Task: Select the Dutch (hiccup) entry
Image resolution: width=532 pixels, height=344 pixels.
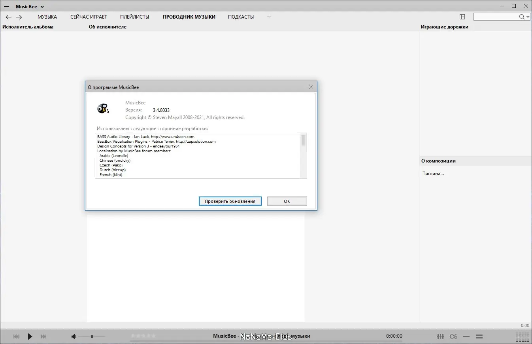Action: point(113,170)
